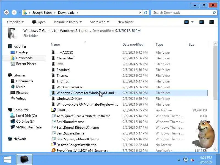
Task: Click the Computer icon in sidebar
Action: pyautogui.click(x=10, y=110)
